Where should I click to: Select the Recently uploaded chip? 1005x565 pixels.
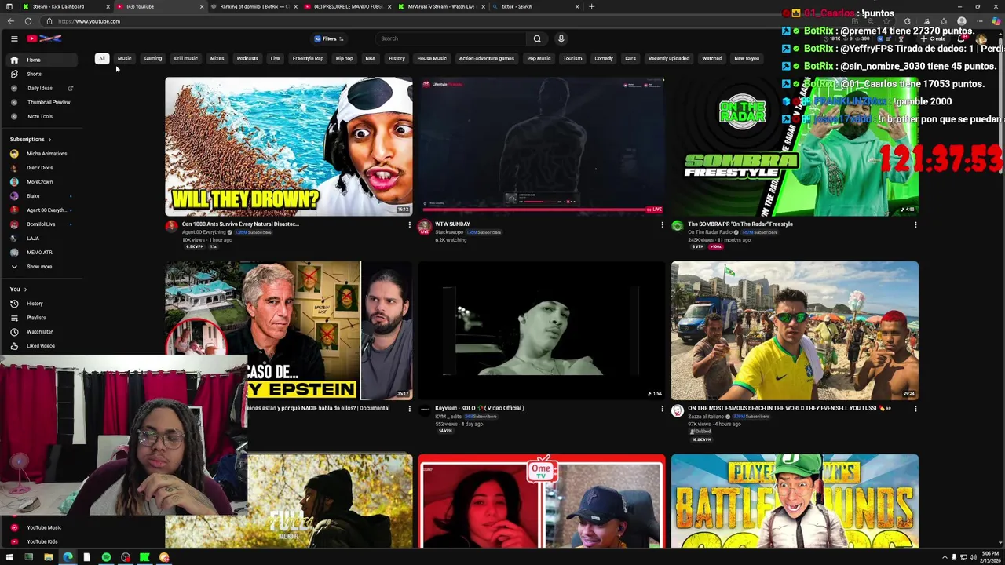click(669, 58)
